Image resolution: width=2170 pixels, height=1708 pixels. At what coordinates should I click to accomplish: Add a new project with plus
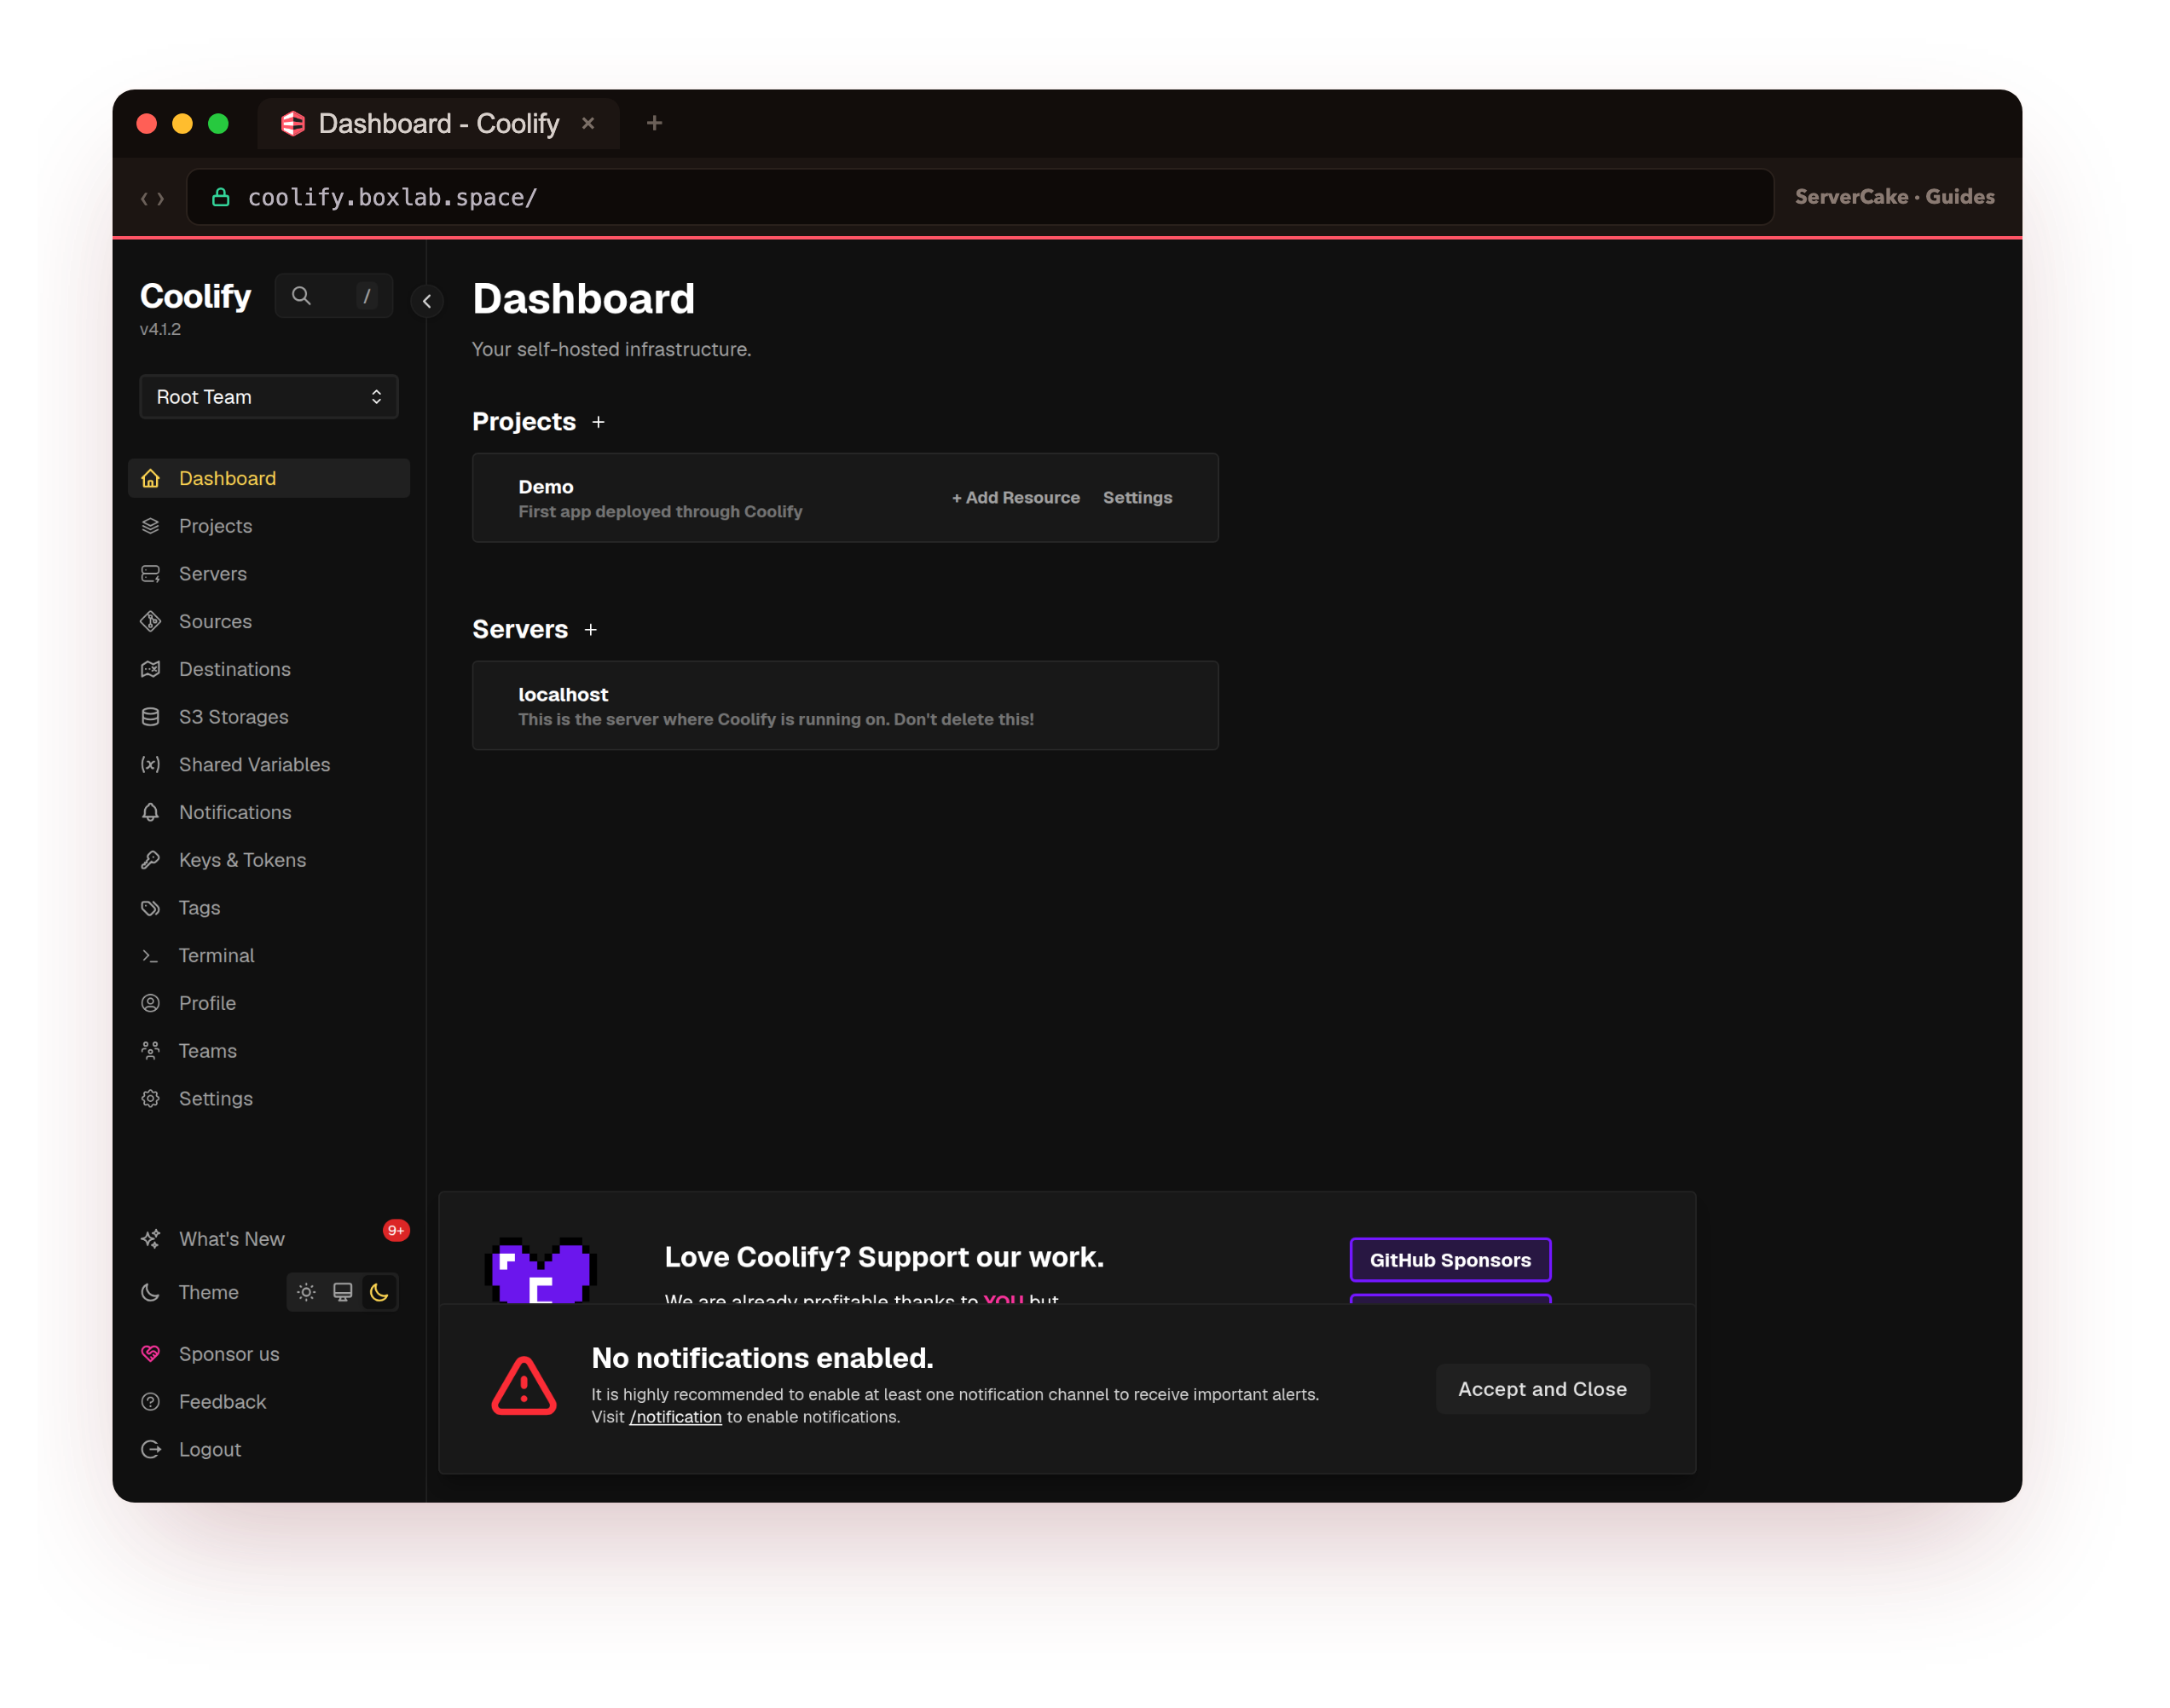click(x=599, y=422)
